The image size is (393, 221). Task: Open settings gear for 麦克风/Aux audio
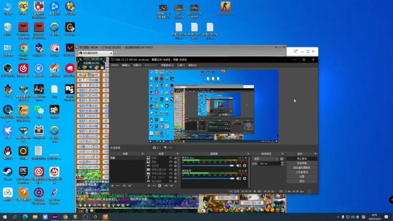(x=245, y=166)
